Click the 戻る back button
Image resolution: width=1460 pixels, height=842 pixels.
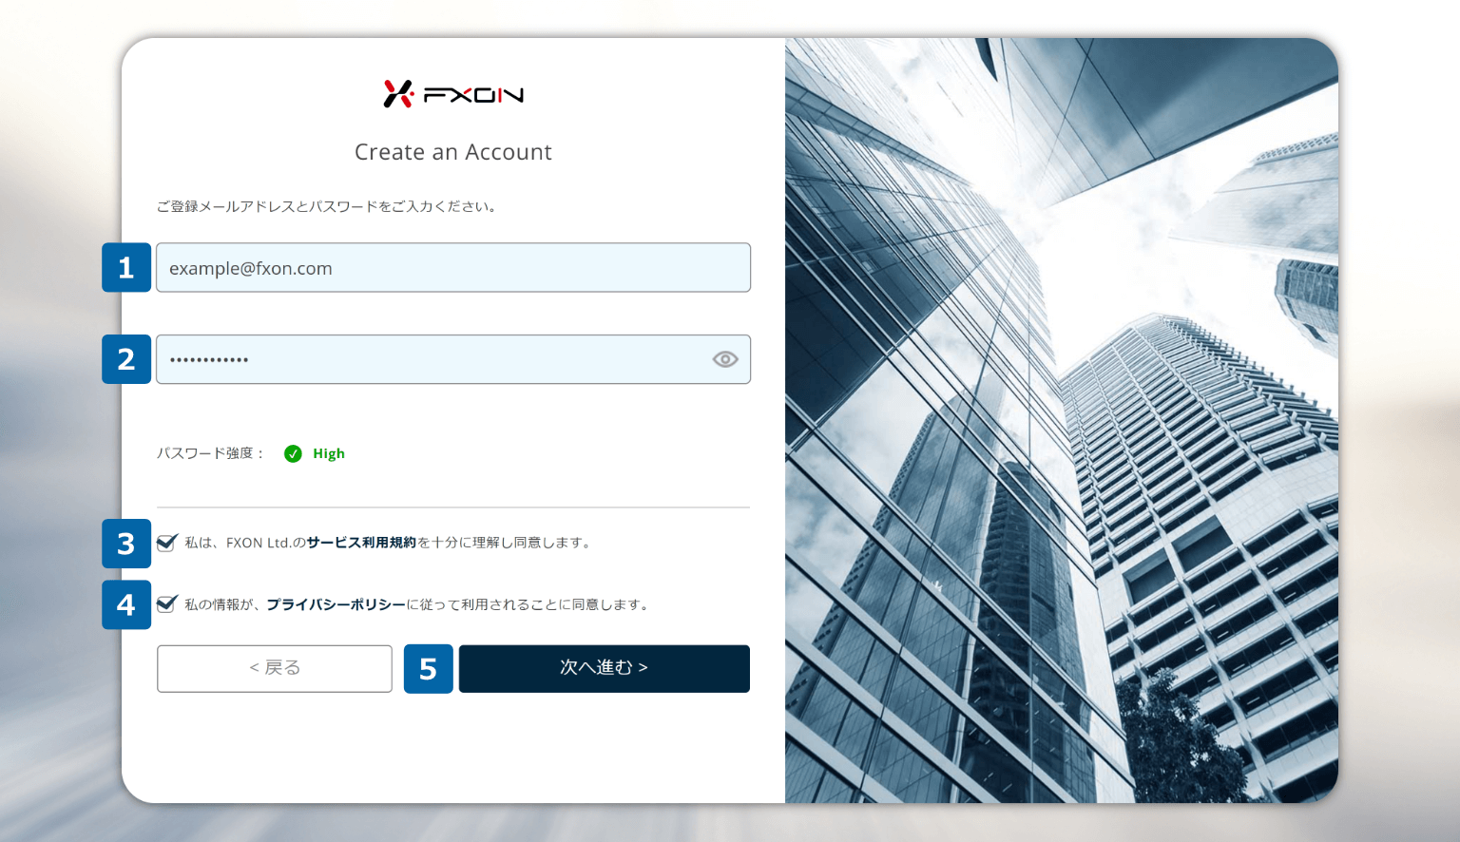[x=275, y=668]
